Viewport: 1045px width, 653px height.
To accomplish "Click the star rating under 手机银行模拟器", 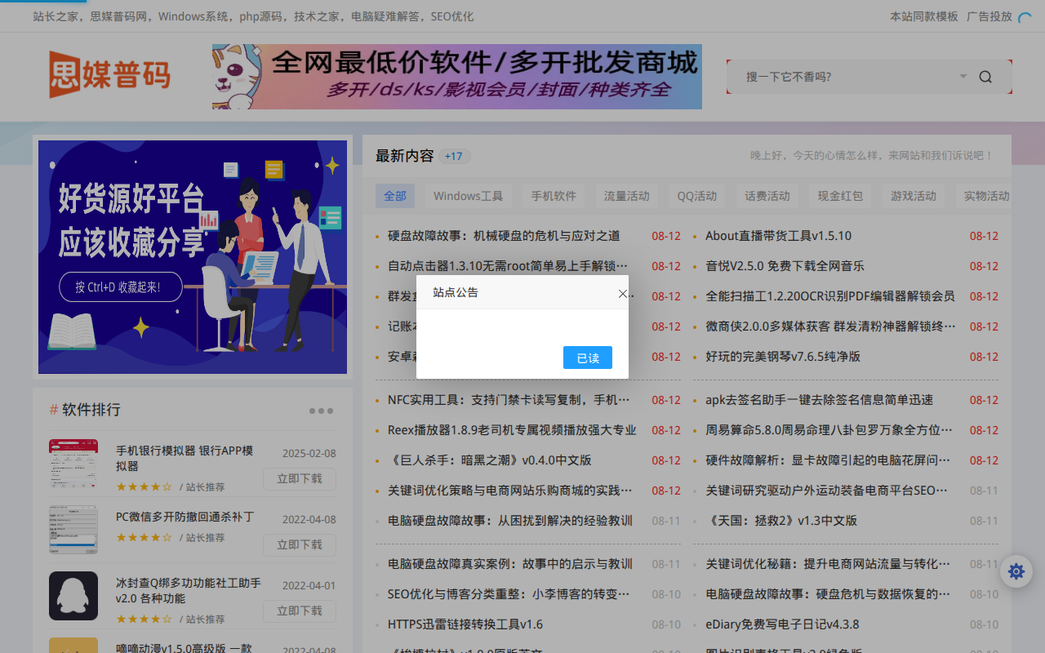I will 144,486.
